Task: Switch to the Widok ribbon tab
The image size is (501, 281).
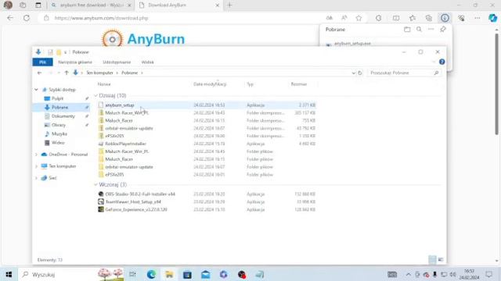Action: [x=147, y=62]
